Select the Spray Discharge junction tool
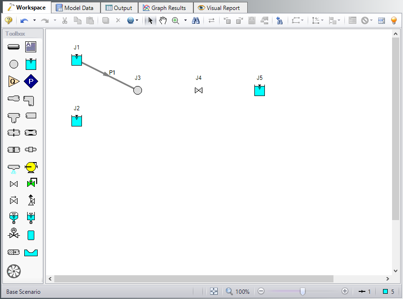Viewport: 403px width, 299px height. [14, 169]
